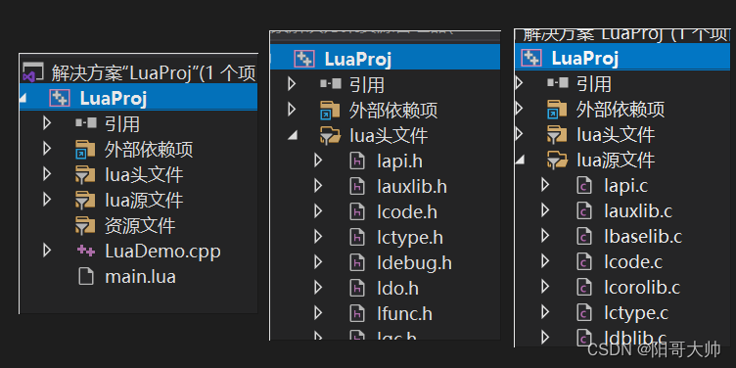The image size is (736, 368).
Task: Expand lua源文件 filter in left panel
Action: click(x=46, y=200)
